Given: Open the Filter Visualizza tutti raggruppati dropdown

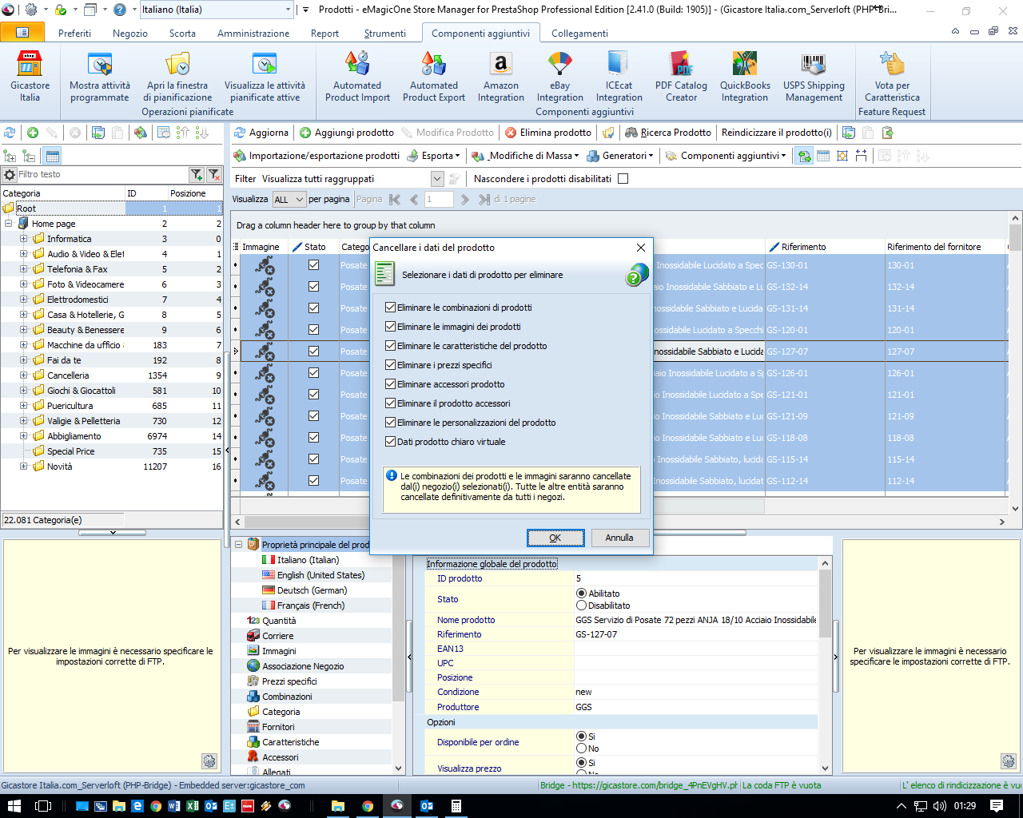Looking at the screenshot, I should [x=437, y=179].
